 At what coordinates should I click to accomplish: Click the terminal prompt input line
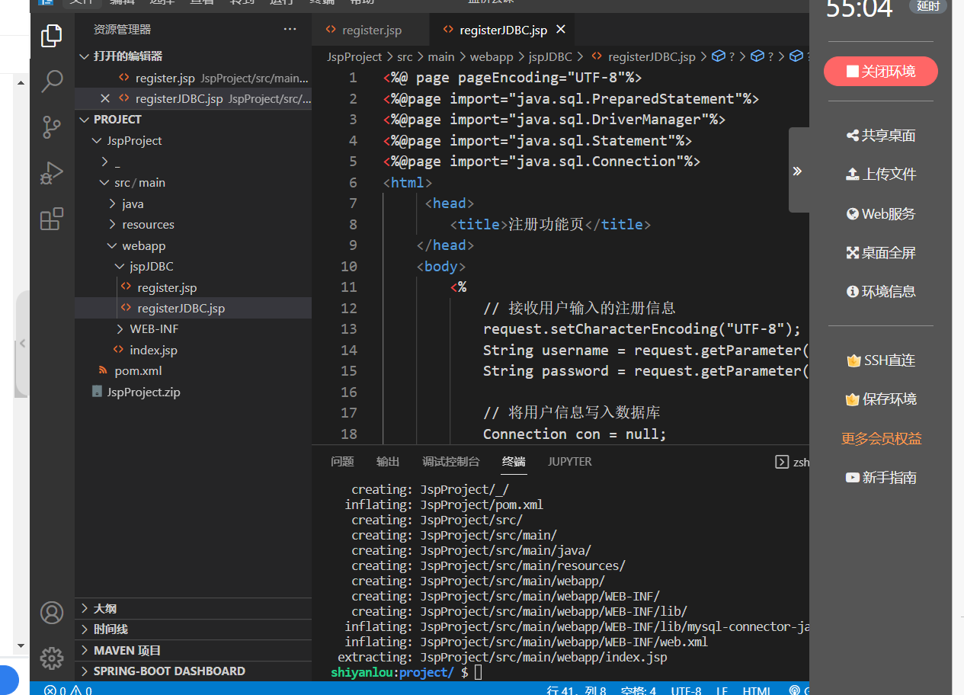pos(479,672)
